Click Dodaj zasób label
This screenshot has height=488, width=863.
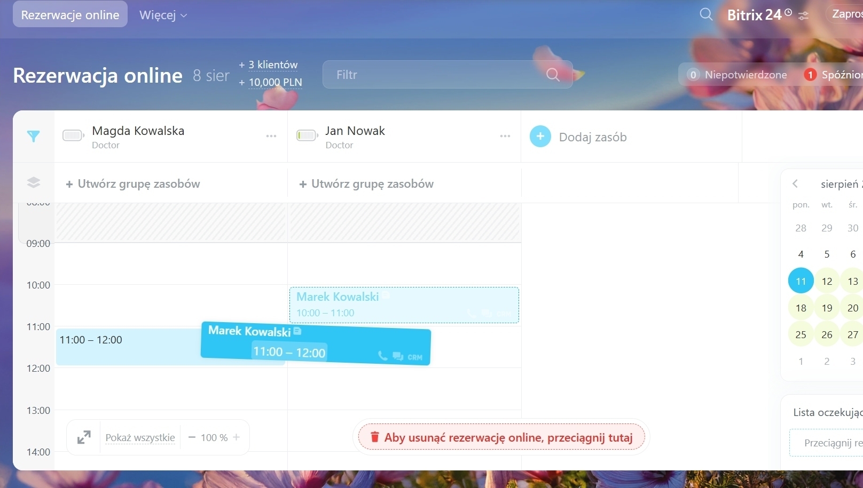click(x=593, y=137)
